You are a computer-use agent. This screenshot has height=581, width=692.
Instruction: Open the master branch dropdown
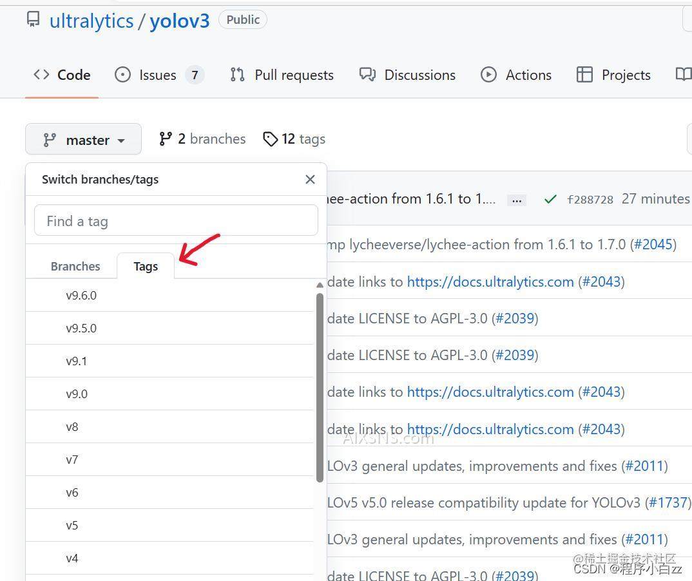[83, 139]
